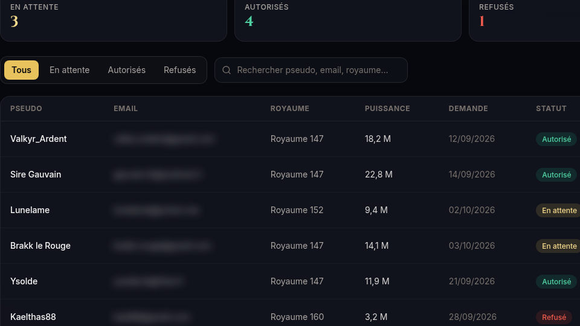The width and height of the screenshot is (580, 326).
Task: Click the search magnifier icon
Action: [x=227, y=70]
